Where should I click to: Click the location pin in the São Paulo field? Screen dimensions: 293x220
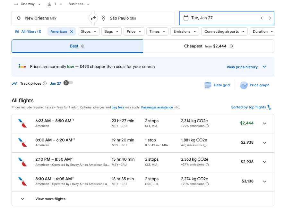103,18
